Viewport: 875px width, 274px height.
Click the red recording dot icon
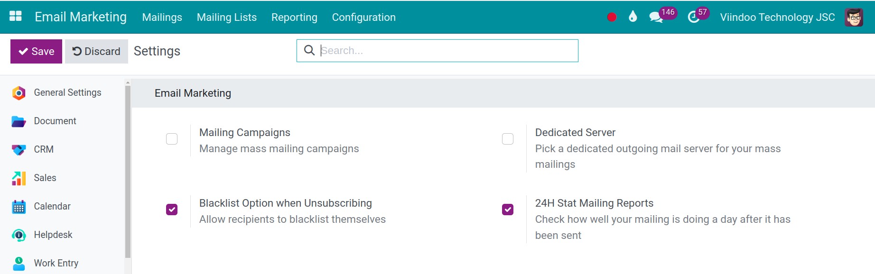(x=612, y=17)
